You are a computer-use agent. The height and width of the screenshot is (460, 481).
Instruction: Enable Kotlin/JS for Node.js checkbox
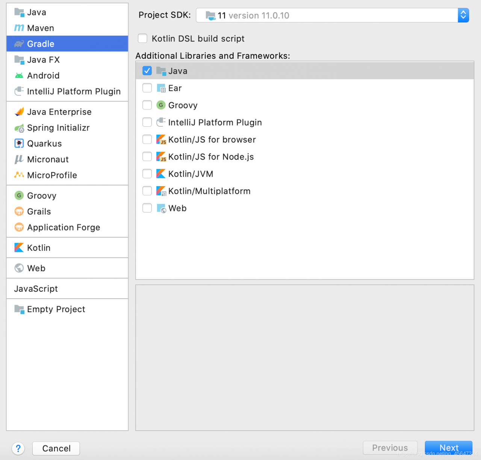click(147, 156)
